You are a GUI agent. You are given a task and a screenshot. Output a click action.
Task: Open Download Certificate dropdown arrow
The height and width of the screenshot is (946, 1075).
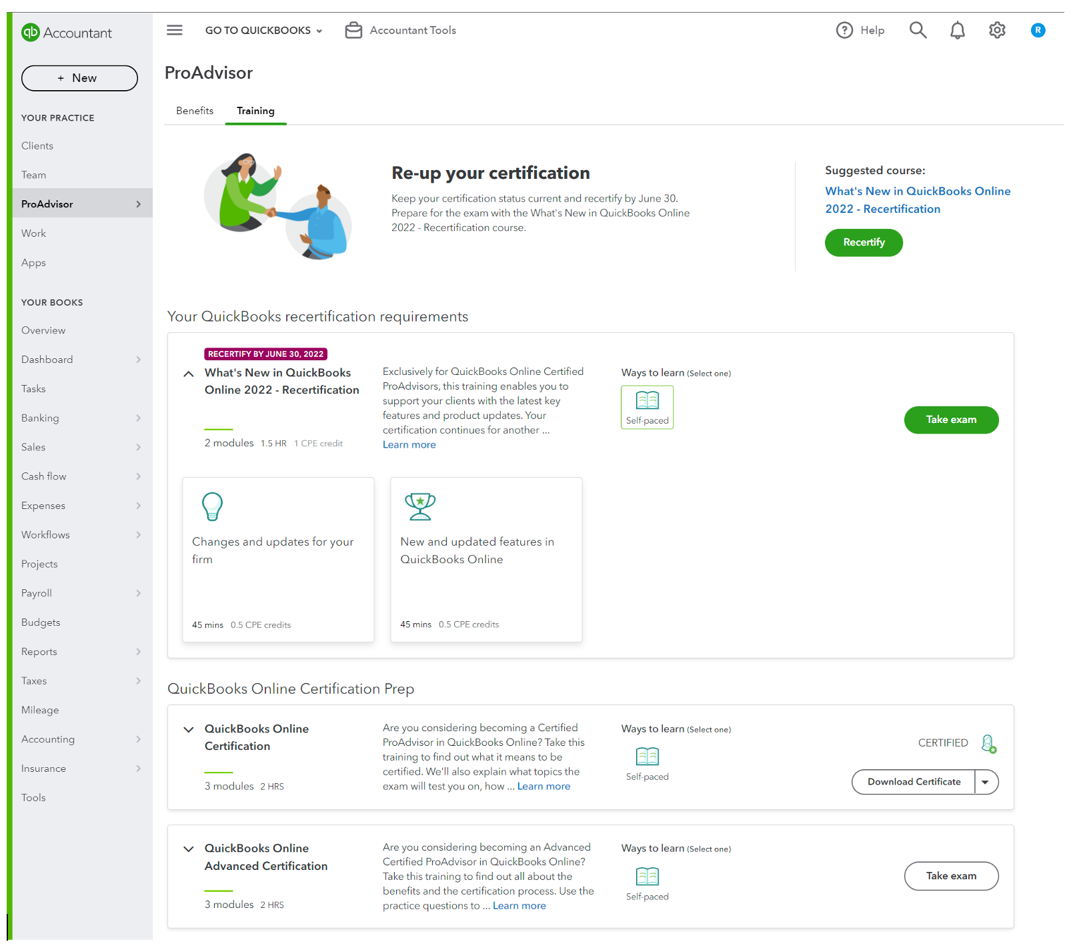pos(986,782)
